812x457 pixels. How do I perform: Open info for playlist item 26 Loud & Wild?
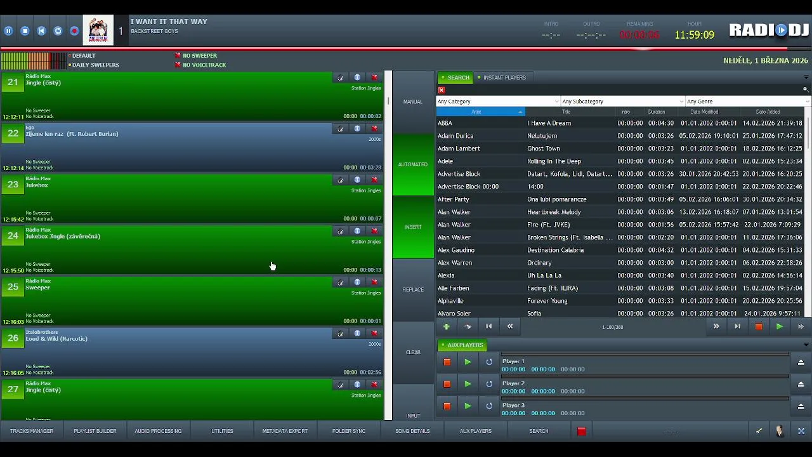(x=357, y=333)
